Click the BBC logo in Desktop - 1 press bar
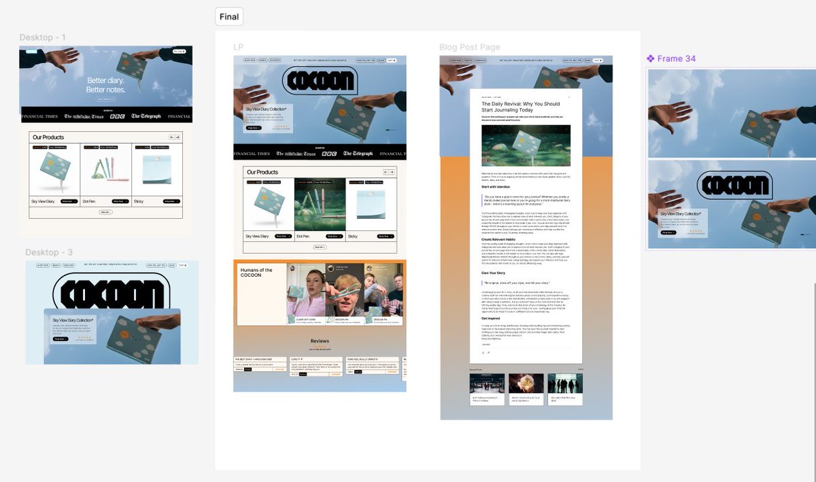The image size is (816, 482). click(118, 116)
